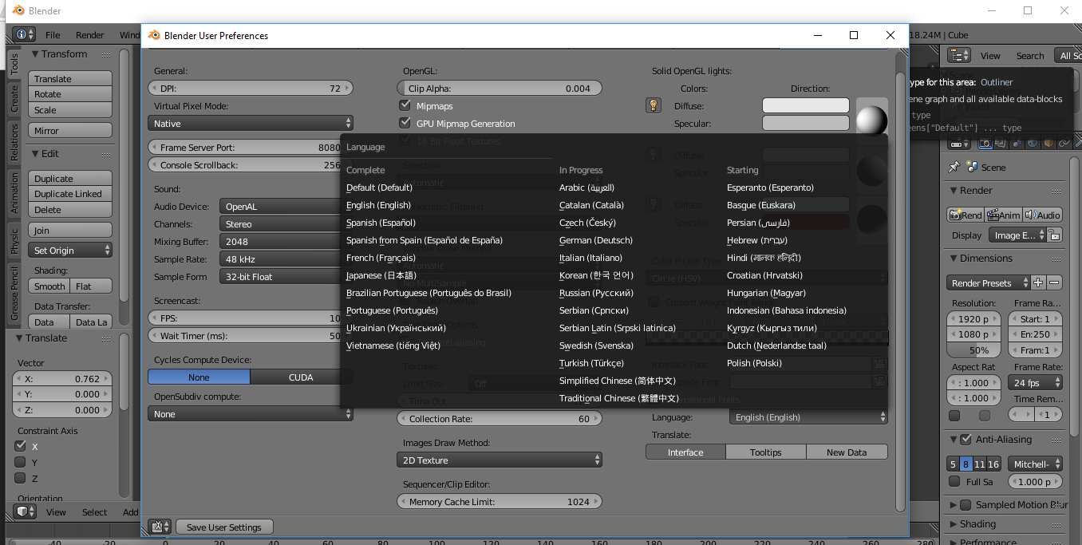1082x545 pixels.
Task: Click Translate New Data button
Action: point(847,452)
